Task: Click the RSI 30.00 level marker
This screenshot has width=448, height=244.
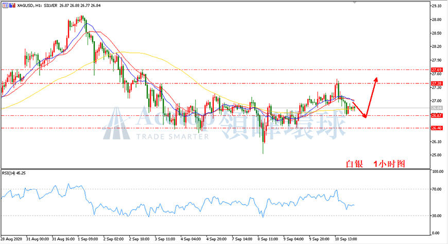Action: coord(437,216)
